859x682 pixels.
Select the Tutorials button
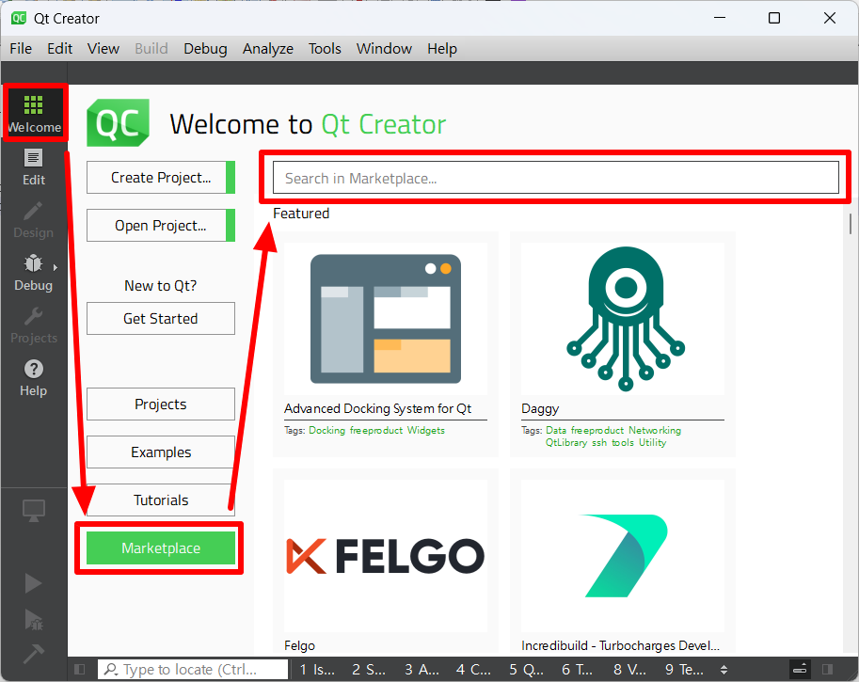pos(161,500)
